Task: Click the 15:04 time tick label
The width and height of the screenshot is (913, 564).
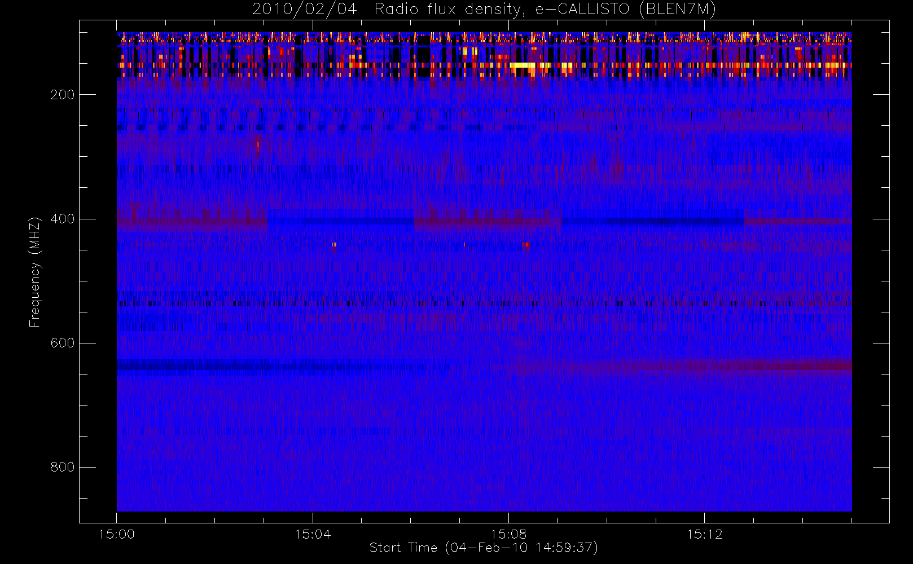Action: [313, 534]
